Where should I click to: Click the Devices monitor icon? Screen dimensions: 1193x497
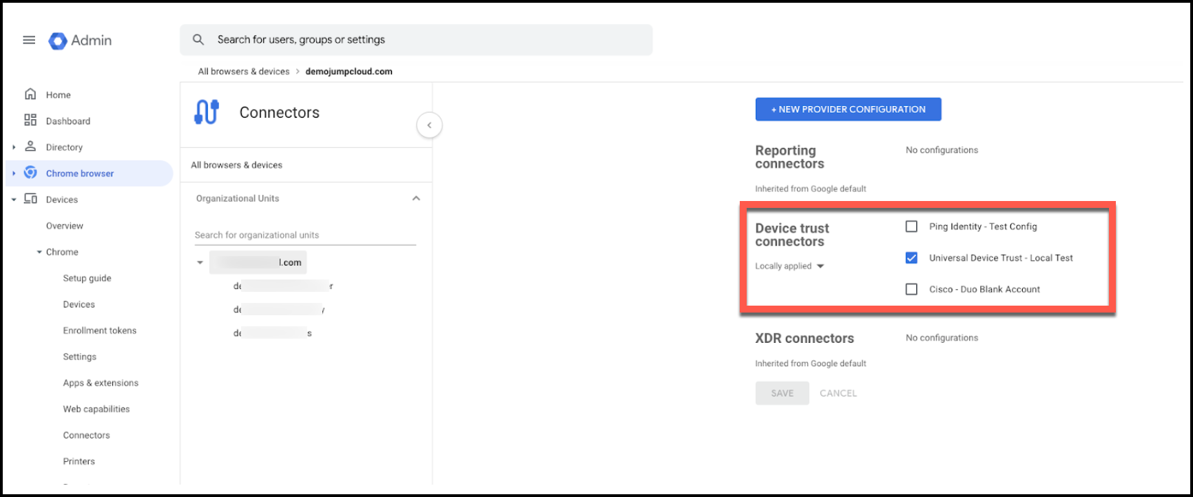coord(30,199)
